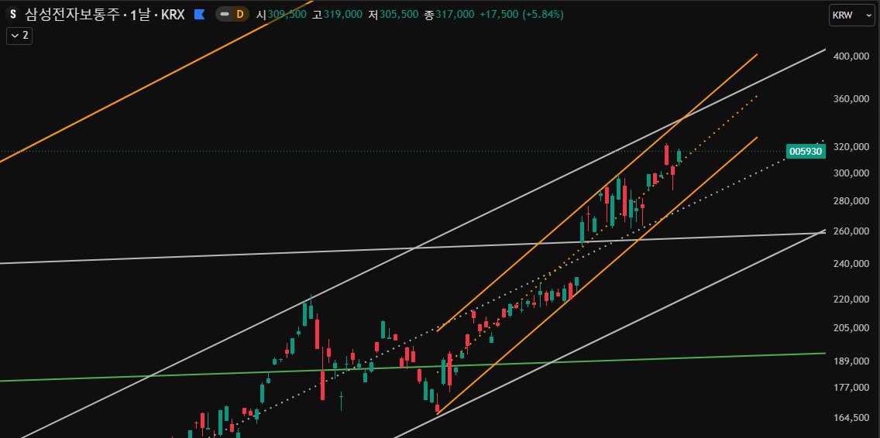Click the 177,000 price axis label
Viewport: 880px width, 438px height.
[x=851, y=388]
